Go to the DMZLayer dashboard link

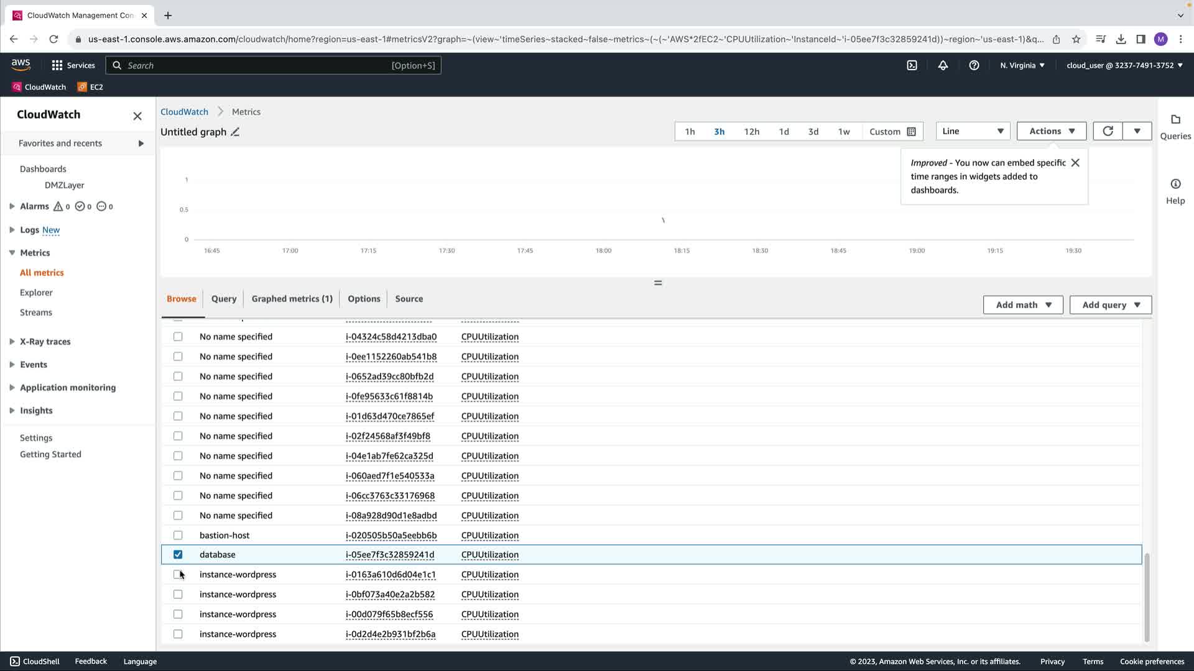[64, 185]
